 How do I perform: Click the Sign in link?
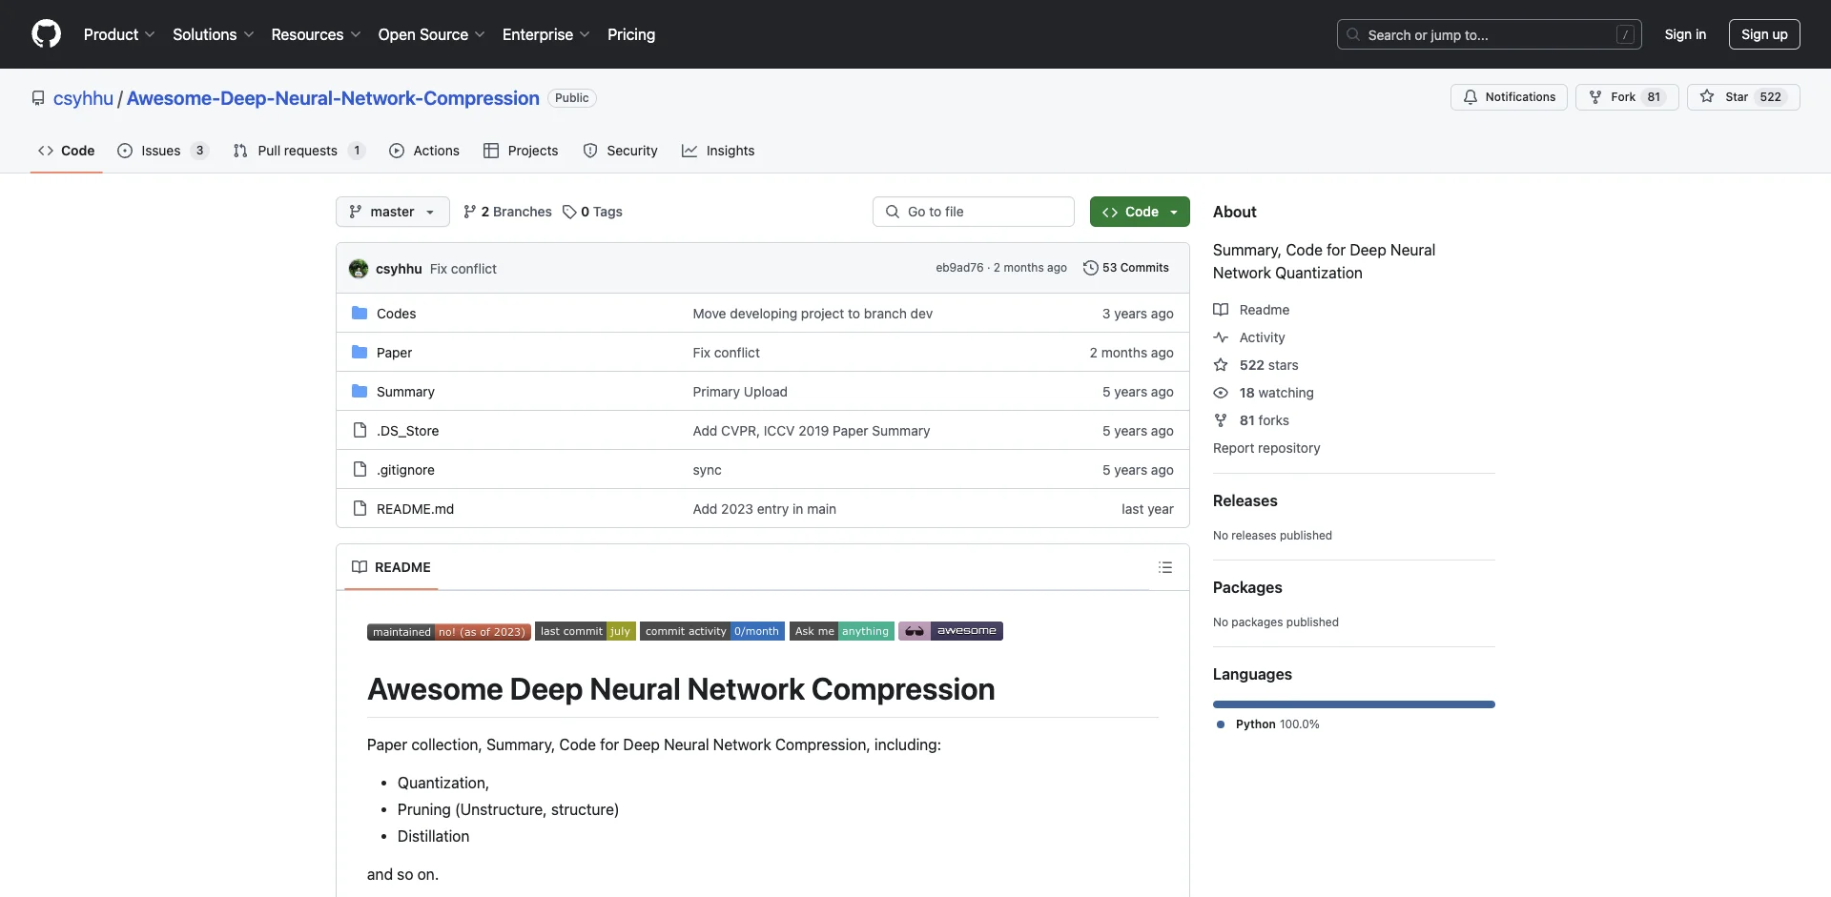coord(1685,34)
